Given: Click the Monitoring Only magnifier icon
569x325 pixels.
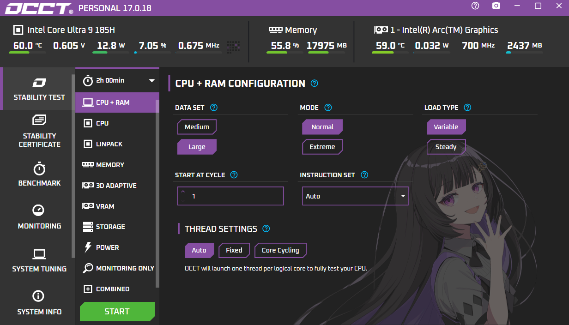Looking at the screenshot, I should tap(88, 268).
